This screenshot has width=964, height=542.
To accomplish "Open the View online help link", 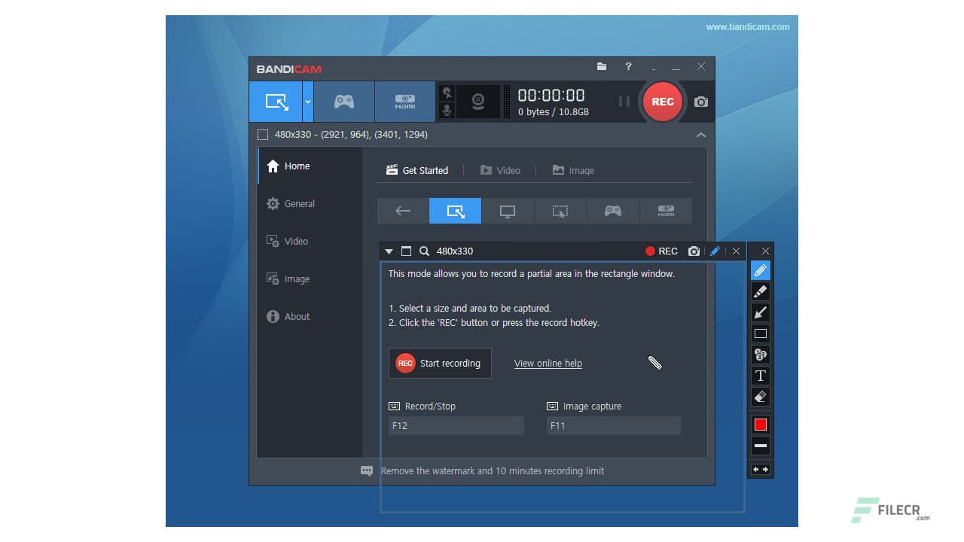I will coord(548,364).
